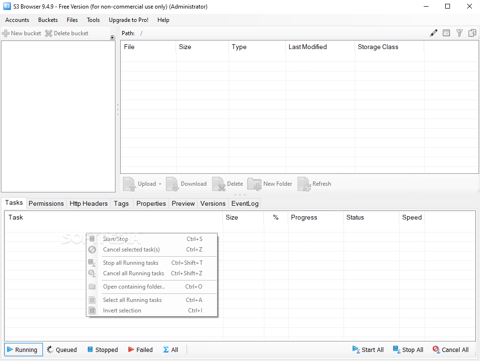The width and height of the screenshot is (480, 361).
Task: Choose Open containing folder.. entry
Action: [x=152, y=287]
